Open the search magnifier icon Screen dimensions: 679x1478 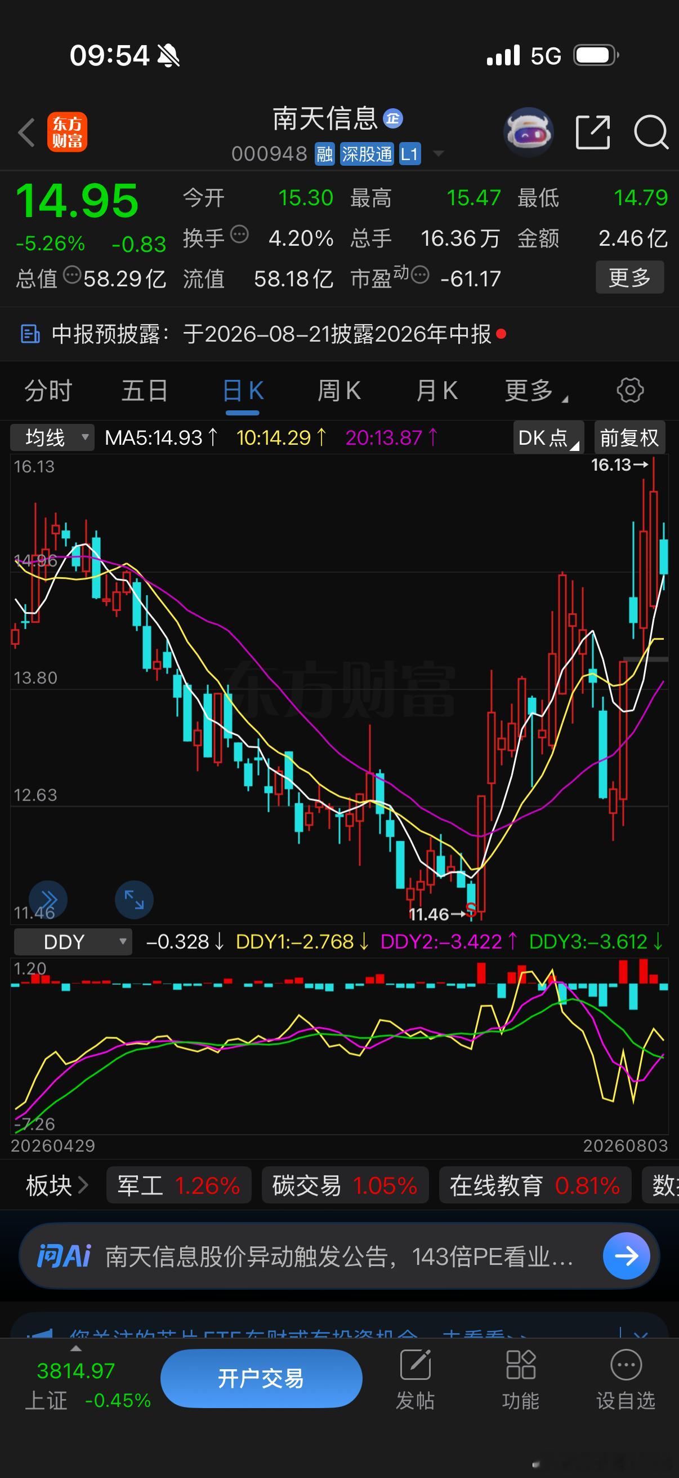651,132
